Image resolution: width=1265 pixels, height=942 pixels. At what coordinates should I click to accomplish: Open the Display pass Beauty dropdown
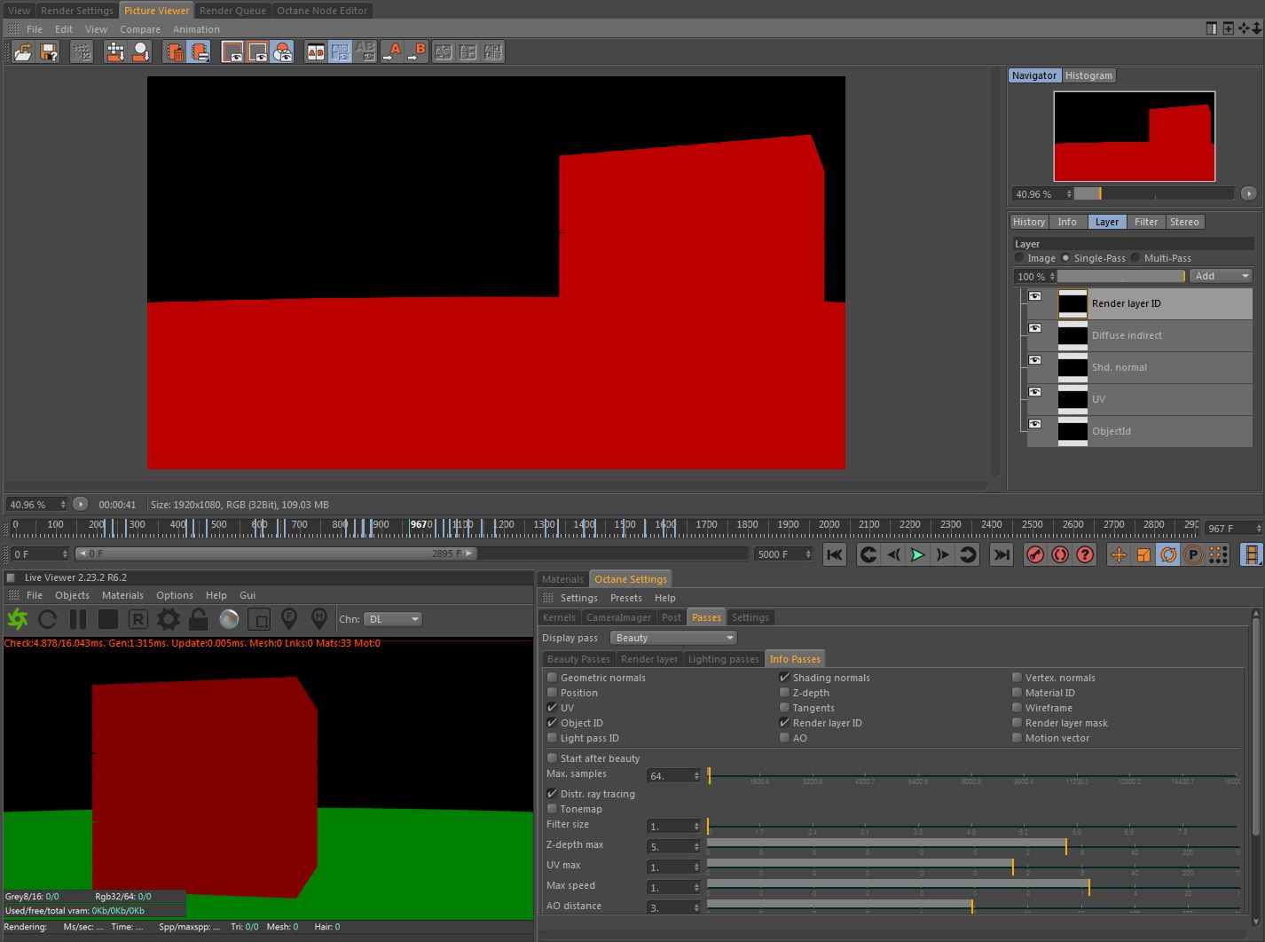click(x=674, y=638)
